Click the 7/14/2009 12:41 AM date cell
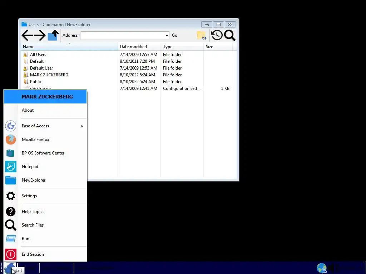Viewport: 366px width, 274px height. 138,88
